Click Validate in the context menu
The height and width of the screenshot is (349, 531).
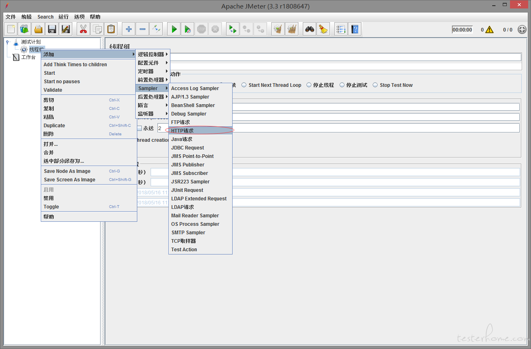click(x=89, y=90)
